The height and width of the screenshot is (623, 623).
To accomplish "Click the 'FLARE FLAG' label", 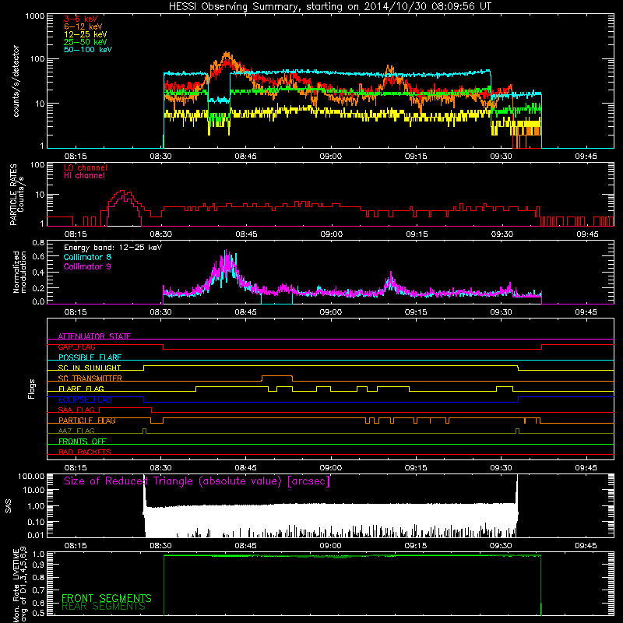I will [81, 389].
